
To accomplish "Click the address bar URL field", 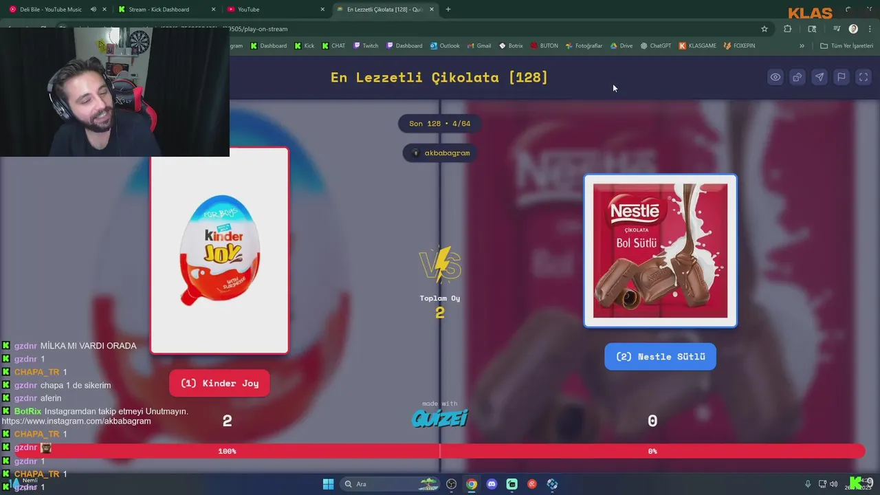I will (481, 29).
